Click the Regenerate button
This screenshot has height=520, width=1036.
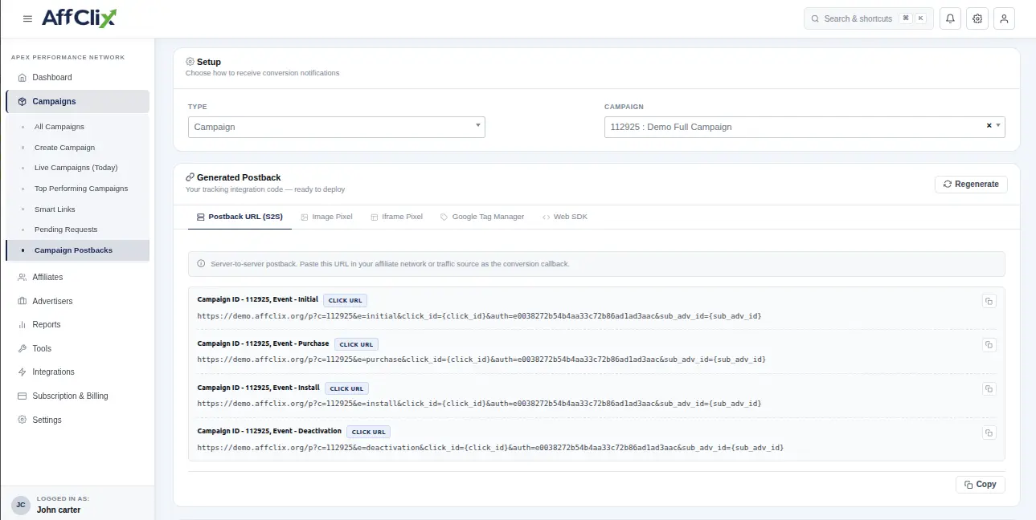(971, 184)
